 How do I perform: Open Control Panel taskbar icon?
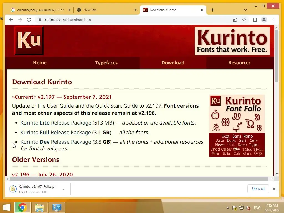(57, 207)
